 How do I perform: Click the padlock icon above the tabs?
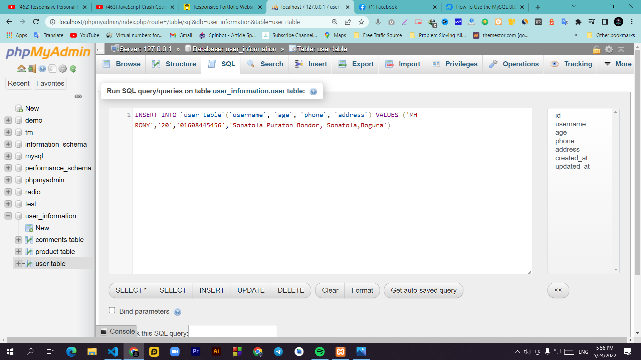coord(597,49)
